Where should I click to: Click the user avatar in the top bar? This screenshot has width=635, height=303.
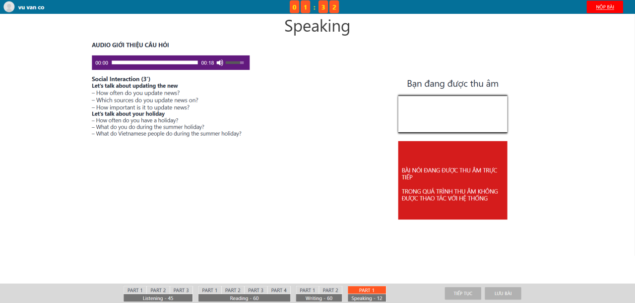pos(8,7)
